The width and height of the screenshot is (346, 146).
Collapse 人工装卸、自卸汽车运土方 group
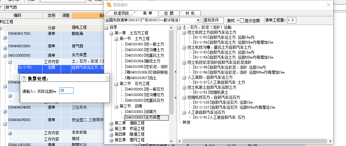coord(184,78)
